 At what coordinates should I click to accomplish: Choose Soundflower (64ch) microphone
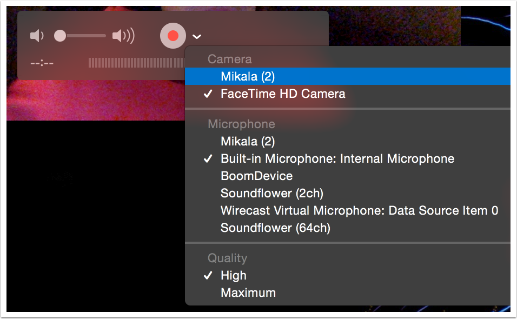click(275, 228)
